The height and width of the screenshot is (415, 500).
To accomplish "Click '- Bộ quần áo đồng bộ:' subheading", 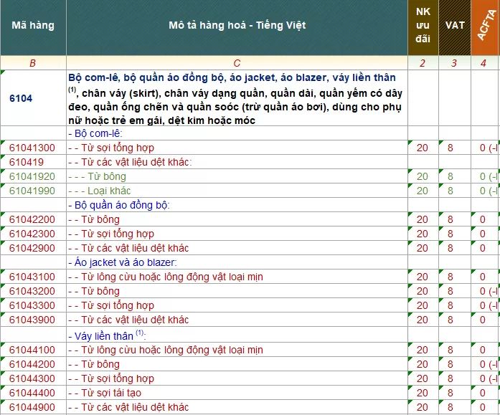I will tap(237, 205).
